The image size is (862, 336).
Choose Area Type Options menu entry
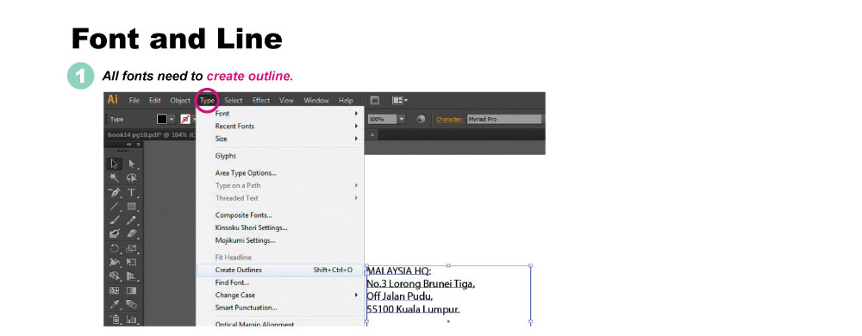[280, 173]
